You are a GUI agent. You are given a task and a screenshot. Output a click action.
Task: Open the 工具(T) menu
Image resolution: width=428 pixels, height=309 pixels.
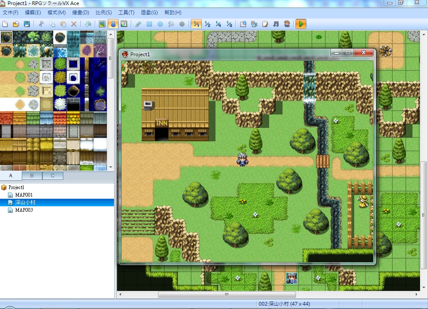click(126, 13)
